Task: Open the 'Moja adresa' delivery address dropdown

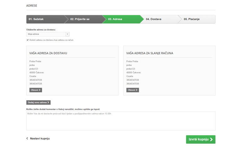Action: 46,34
